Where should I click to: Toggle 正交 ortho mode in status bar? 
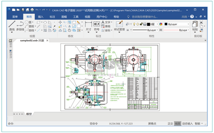tap(170, 123)
